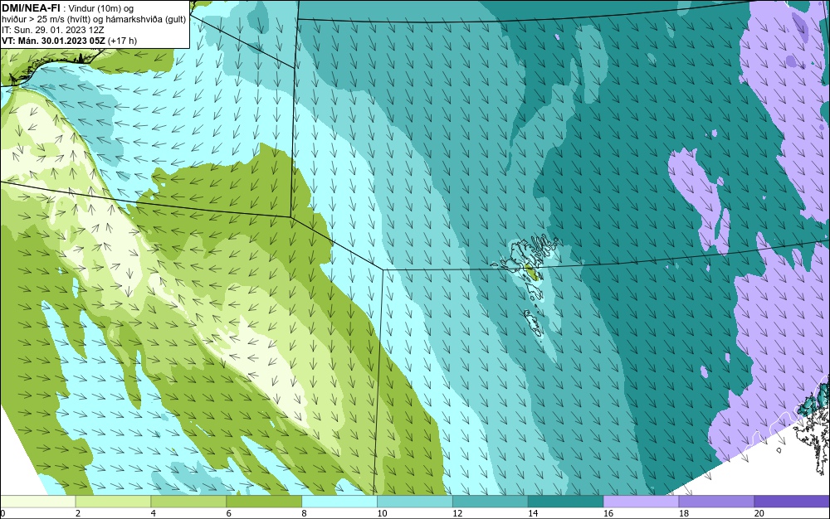Viewport: 830px width, 519px height.
Task: Click the medium teal 12–14 m/s legend swatch
Action: tap(491, 501)
